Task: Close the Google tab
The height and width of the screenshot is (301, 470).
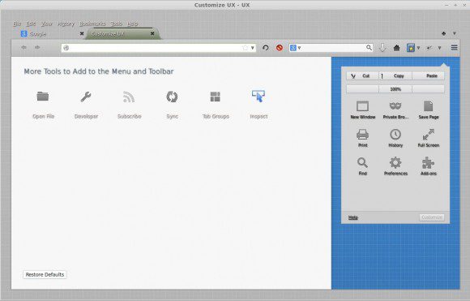Action: 82,33
